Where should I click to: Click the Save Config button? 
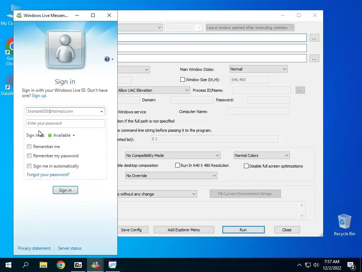click(x=133, y=229)
